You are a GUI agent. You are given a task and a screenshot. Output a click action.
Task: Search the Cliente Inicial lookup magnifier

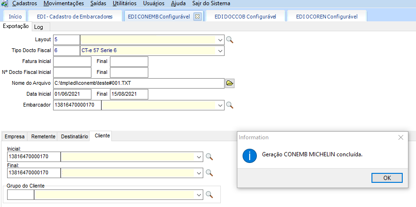[209, 157]
